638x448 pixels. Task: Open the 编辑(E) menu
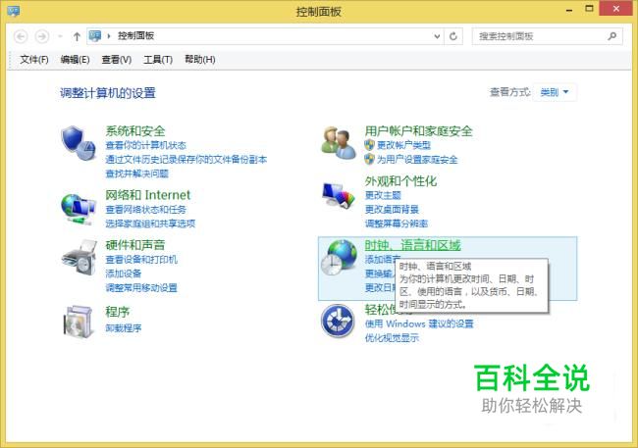click(75, 60)
